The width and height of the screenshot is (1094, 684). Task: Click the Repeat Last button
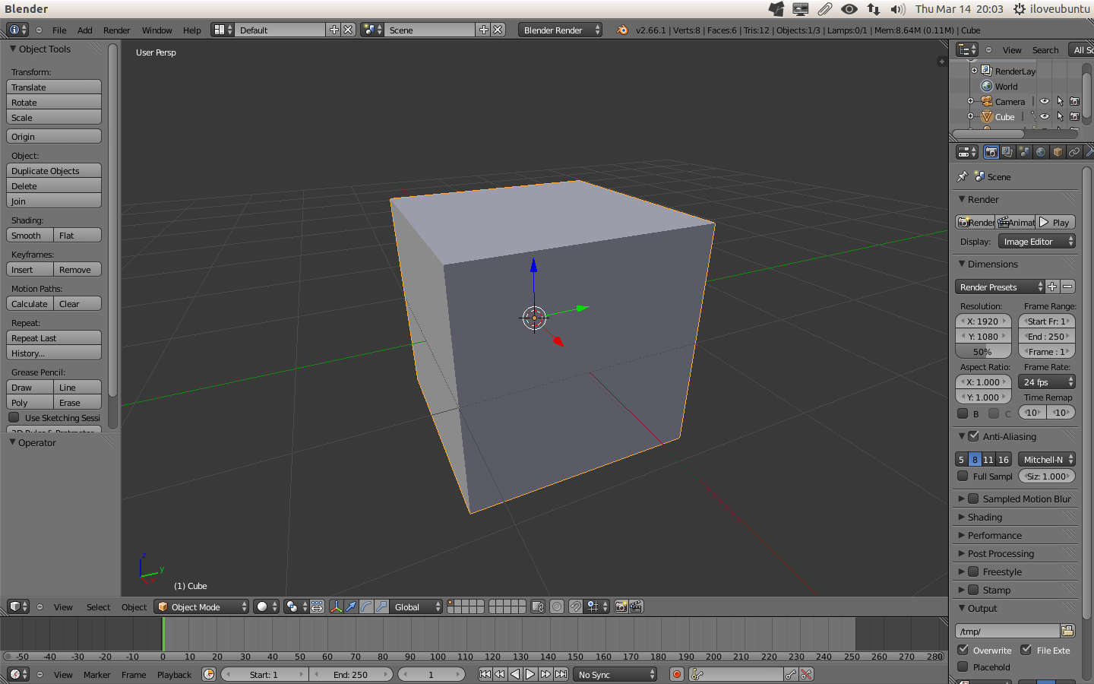[54, 338]
